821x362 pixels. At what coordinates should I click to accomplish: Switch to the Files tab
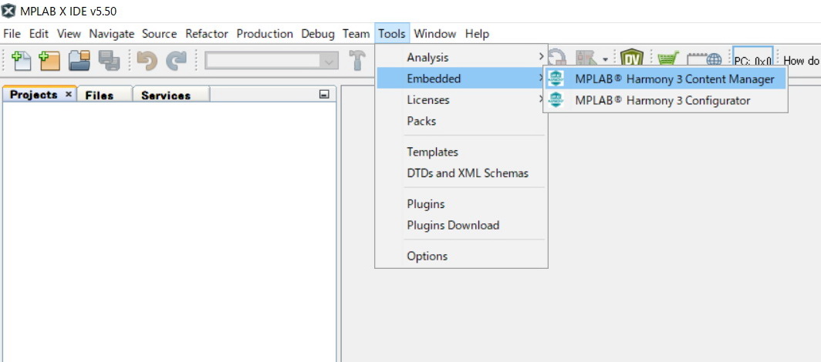tap(100, 95)
